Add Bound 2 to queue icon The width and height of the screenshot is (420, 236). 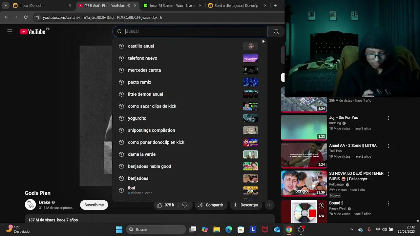[x=322, y=216]
